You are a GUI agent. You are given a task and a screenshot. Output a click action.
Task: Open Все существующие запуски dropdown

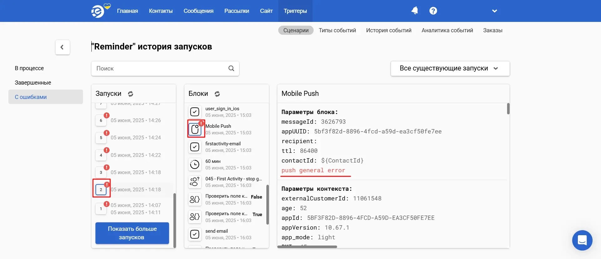(450, 68)
